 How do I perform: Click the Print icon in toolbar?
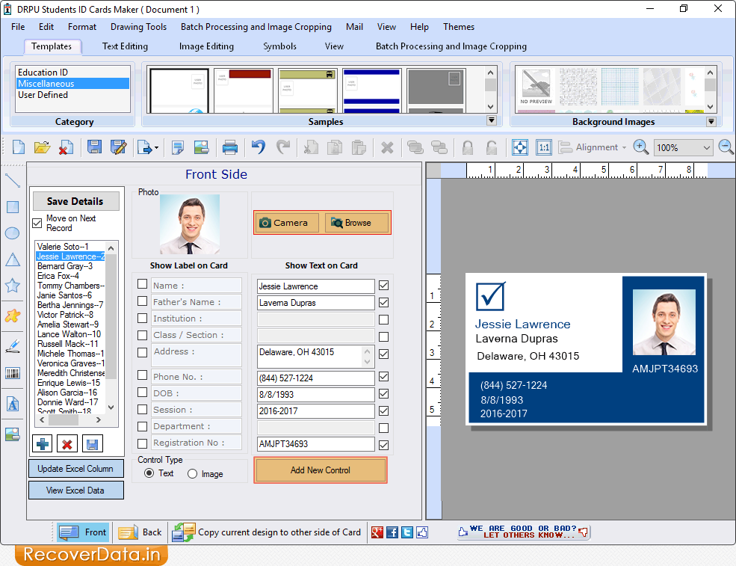coord(230,147)
